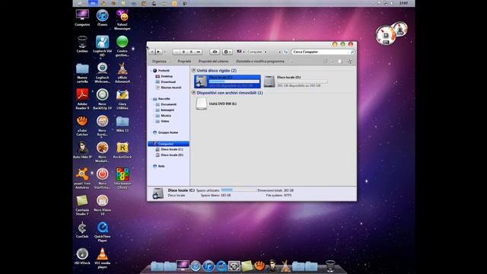Image resolution: width=487 pixels, height=274 pixels.
Task: Select the Disco locale (C:) drive tile
Action: click(x=228, y=81)
